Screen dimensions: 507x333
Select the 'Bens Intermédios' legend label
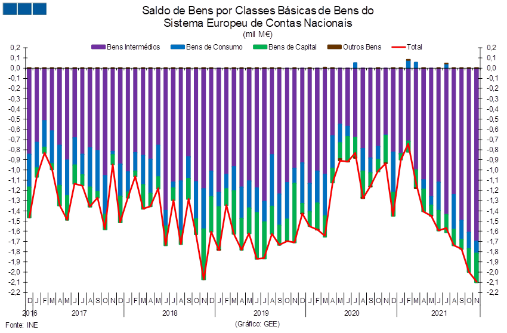pyautogui.click(x=133, y=47)
